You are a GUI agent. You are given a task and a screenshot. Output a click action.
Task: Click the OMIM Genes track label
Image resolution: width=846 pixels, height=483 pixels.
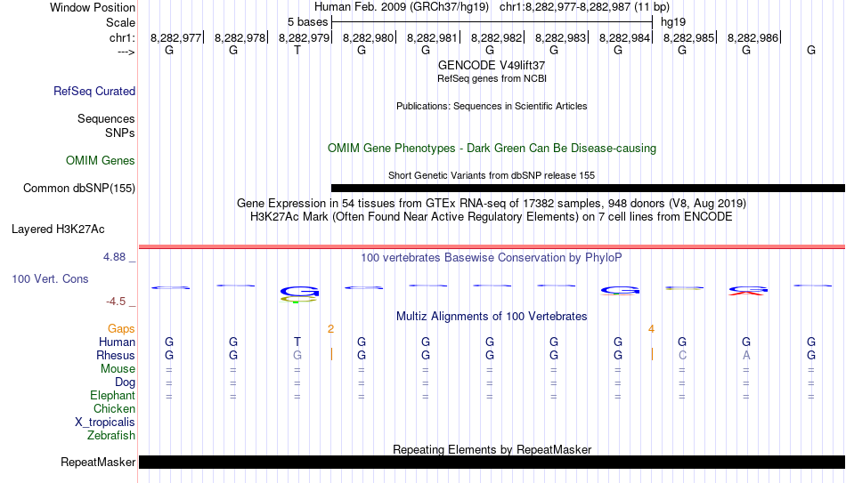(x=100, y=161)
